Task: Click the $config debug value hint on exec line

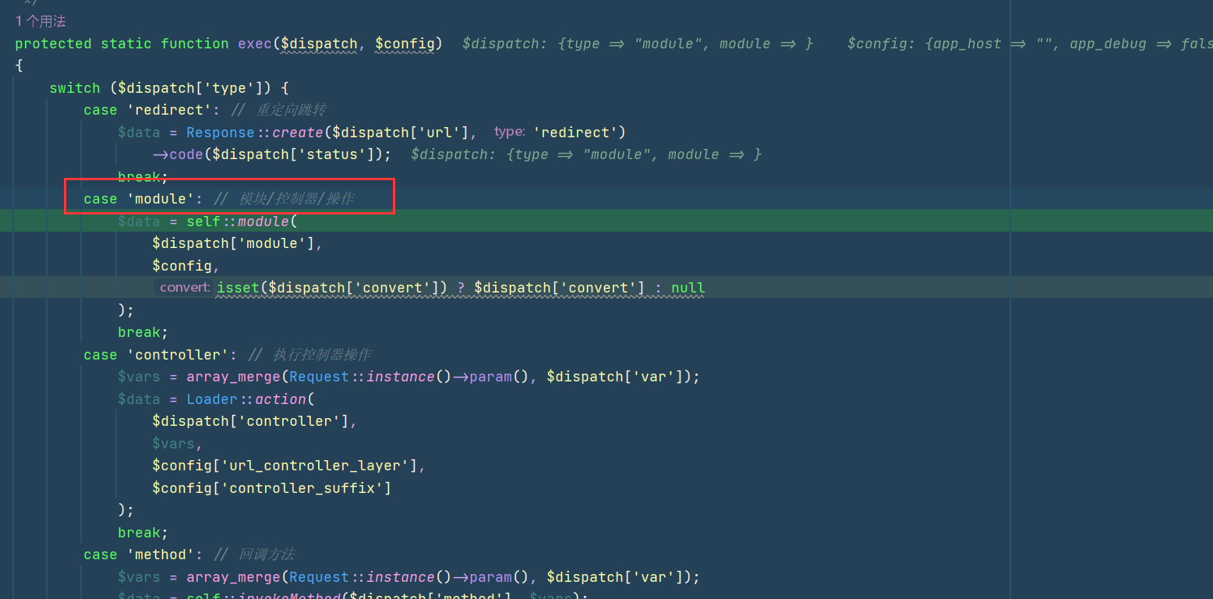Action: point(1030,44)
